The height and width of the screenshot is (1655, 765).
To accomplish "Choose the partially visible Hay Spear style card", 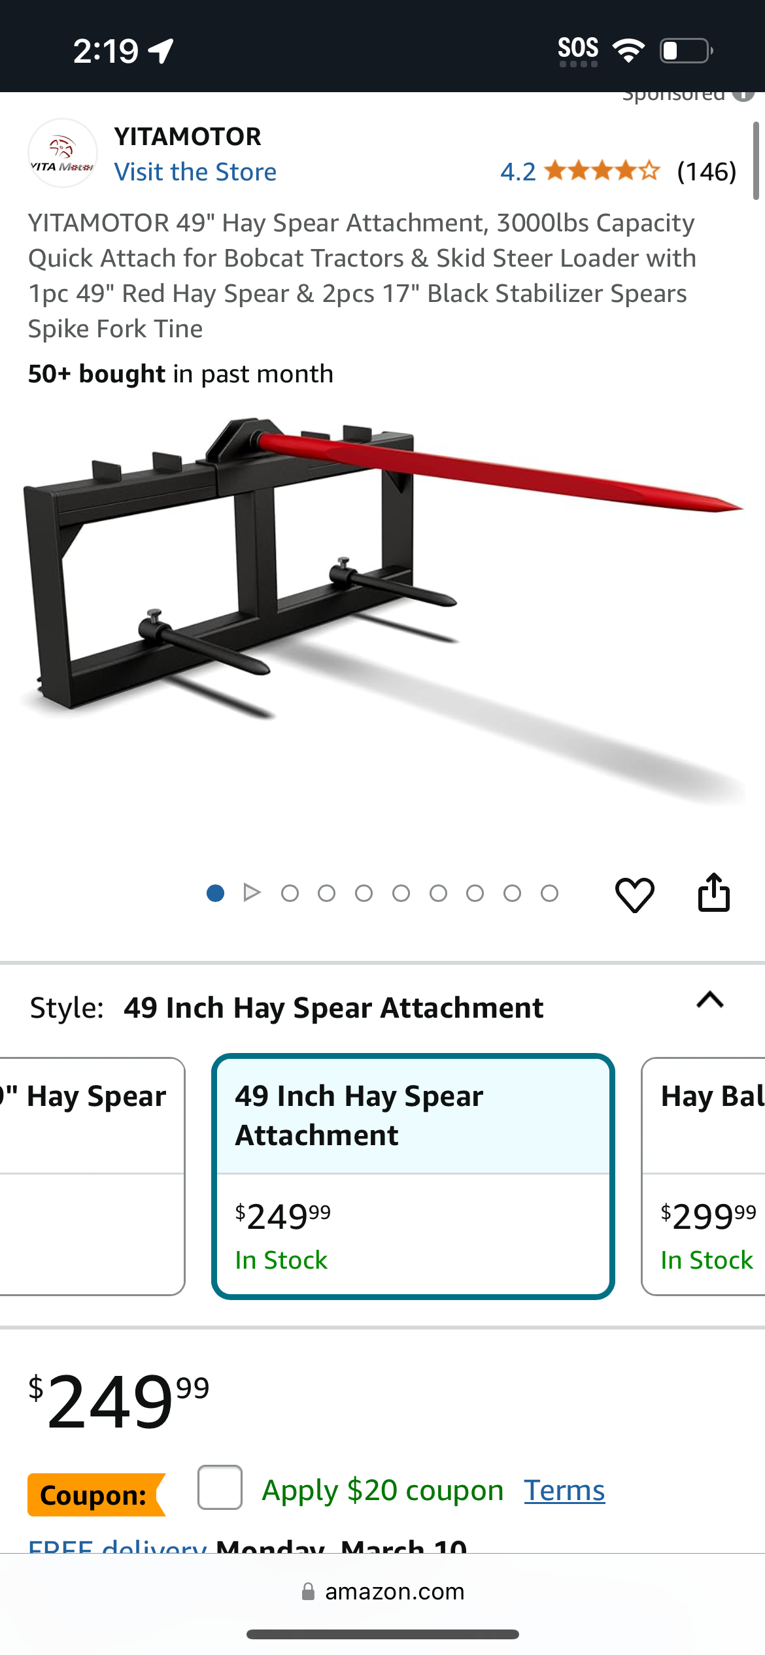I will pyautogui.click(x=92, y=1176).
